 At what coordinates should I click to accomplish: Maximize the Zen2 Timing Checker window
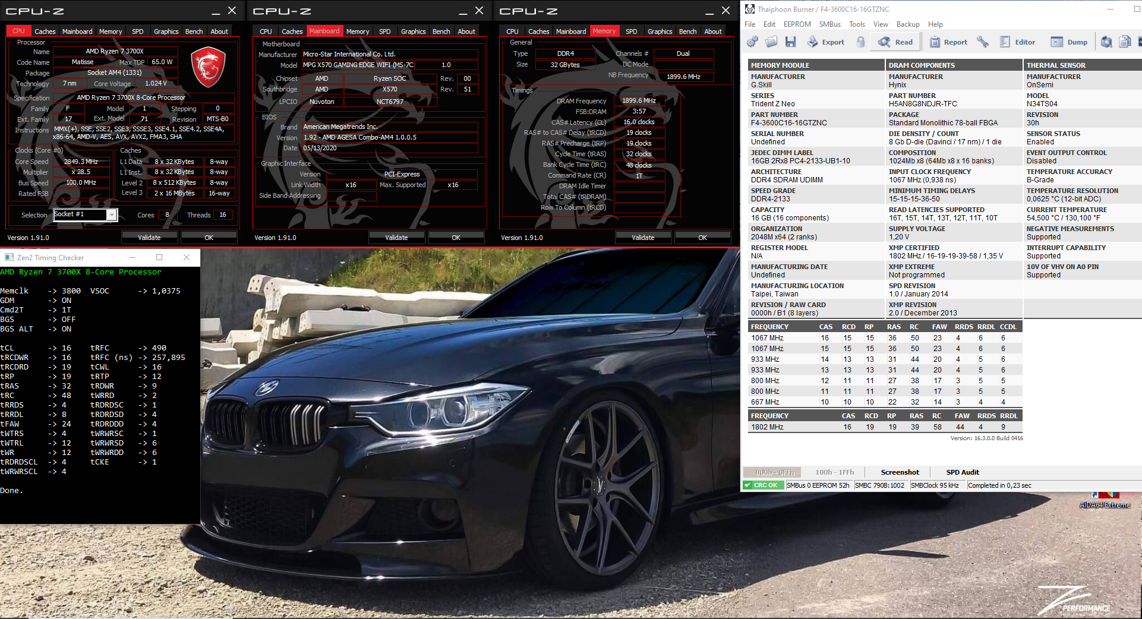159,257
